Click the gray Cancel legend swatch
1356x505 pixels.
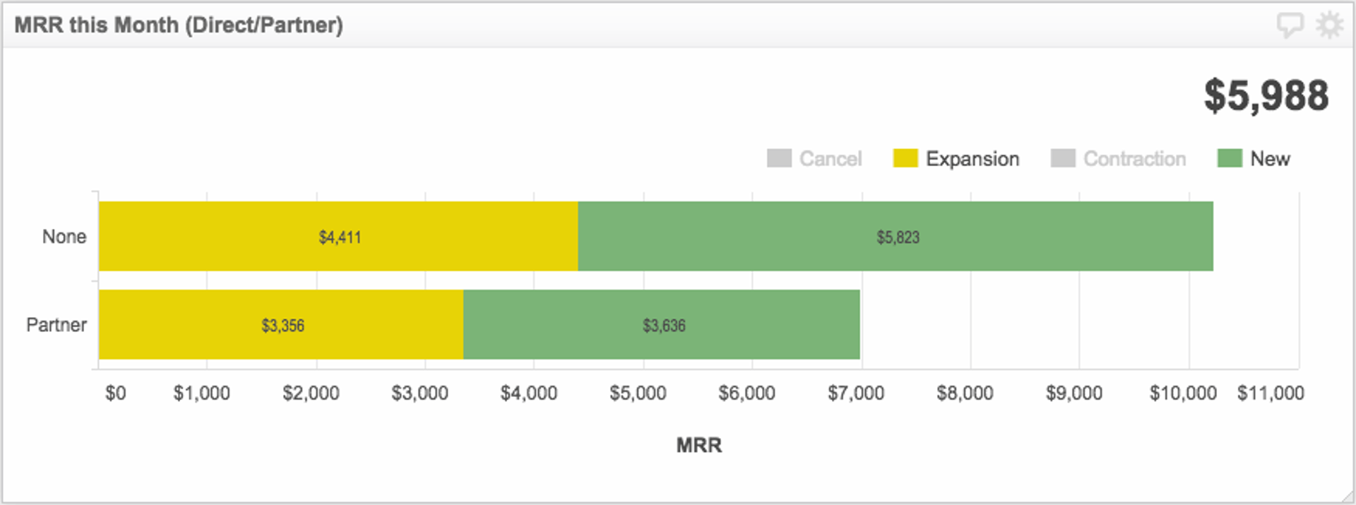pos(779,158)
